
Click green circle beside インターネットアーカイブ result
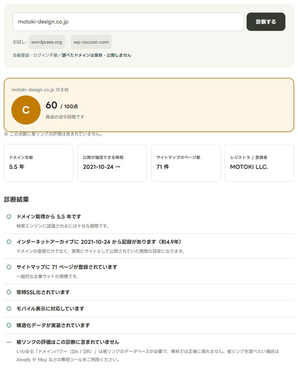pos(9,242)
